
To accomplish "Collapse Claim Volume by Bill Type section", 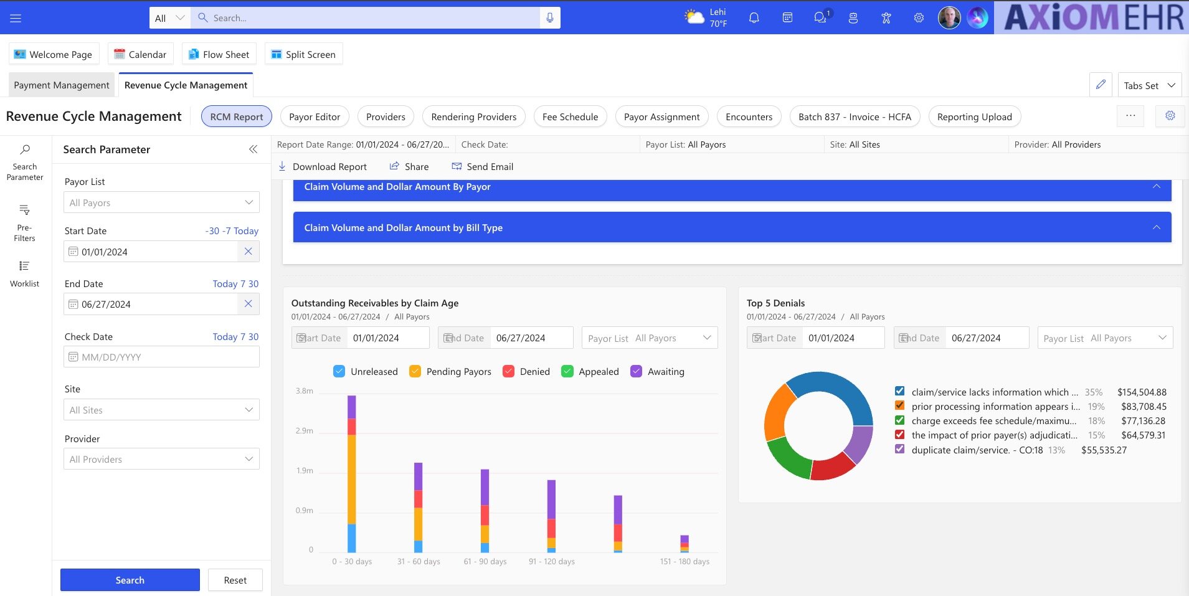I will click(1156, 227).
